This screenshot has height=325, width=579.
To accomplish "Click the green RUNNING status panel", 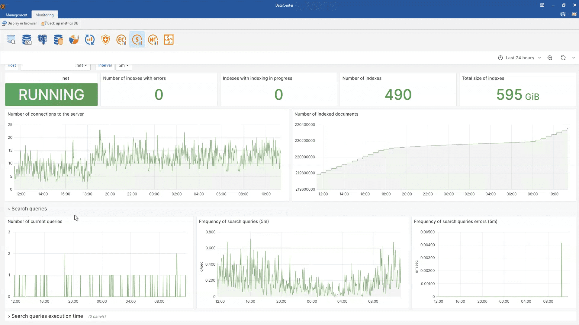I will [x=51, y=95].
